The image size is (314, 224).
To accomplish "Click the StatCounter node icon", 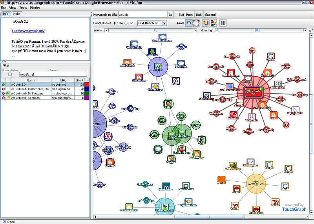I will (x=206, y=96).
